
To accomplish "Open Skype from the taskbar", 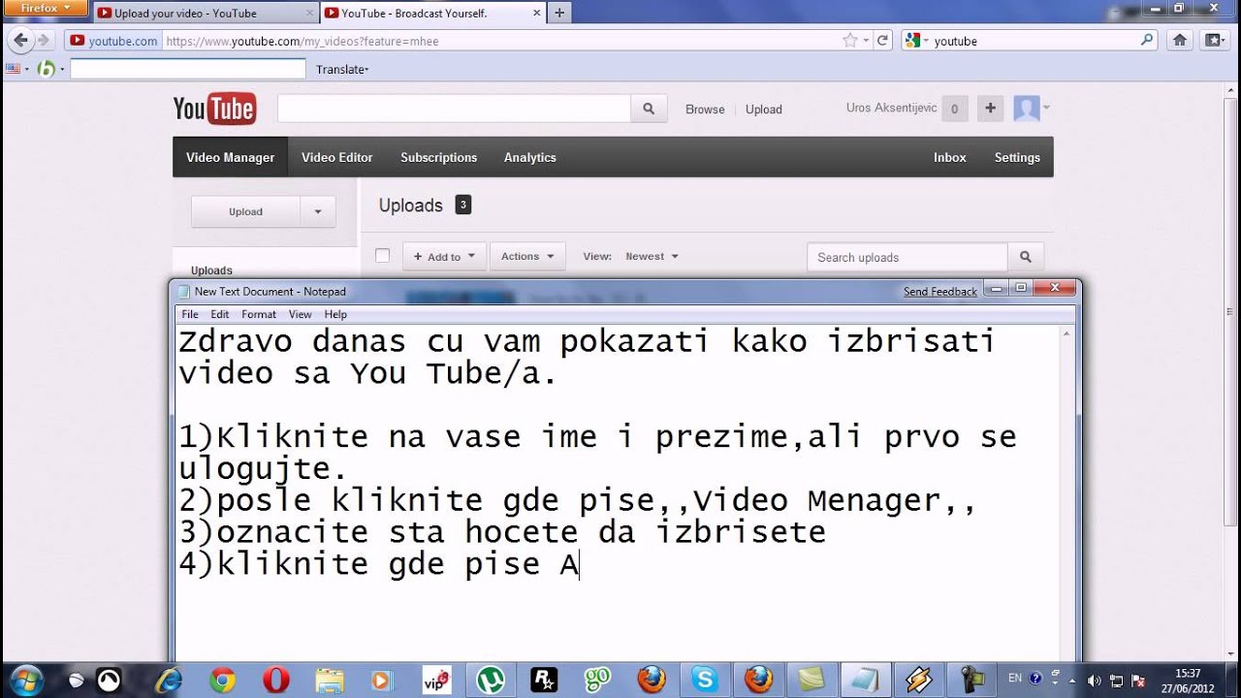I will pyautogui.click(x=705, y=680).
